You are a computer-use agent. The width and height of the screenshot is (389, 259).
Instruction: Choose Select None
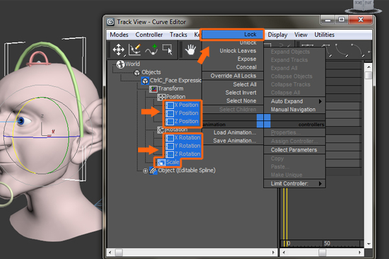click(x=233, y=100)
